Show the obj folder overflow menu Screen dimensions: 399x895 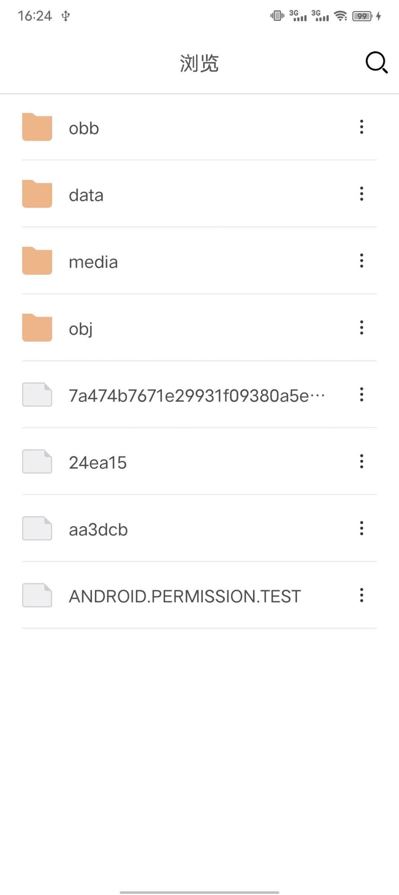coord(361,328)
